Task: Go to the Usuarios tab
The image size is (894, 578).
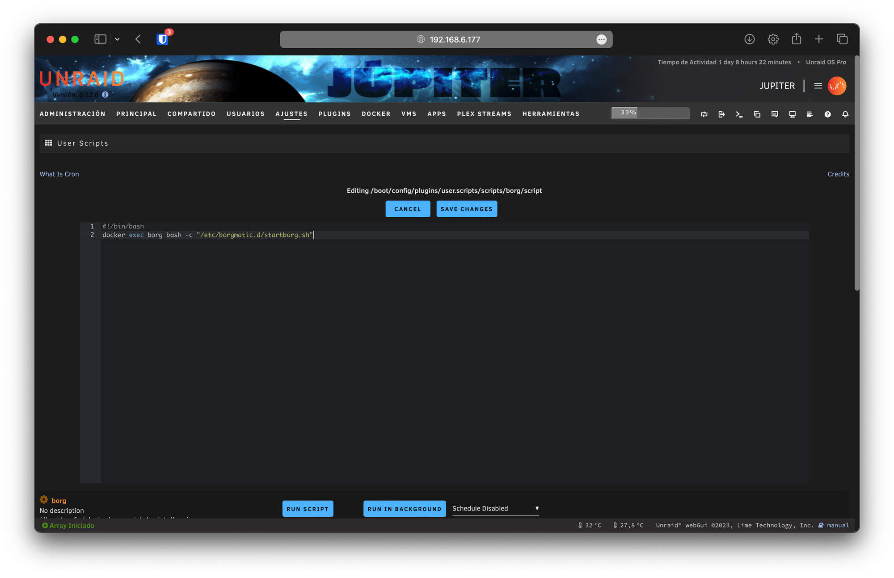Action: pyautogui.click(x=245, y=114)
